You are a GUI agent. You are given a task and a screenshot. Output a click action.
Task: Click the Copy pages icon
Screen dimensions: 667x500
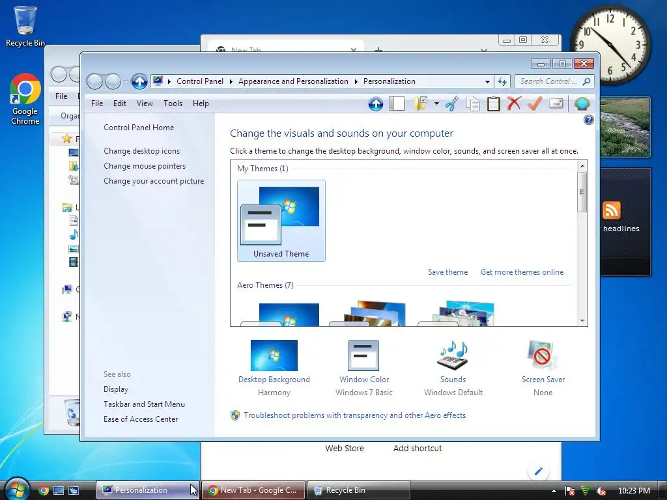tap(473, 104)
